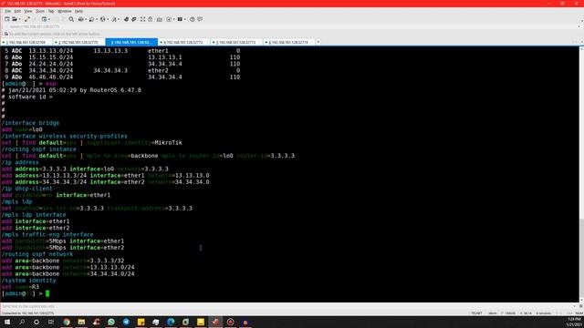Screen dimensions: 584x328
Task: Click the Encoding globe toolbar icon
Action: (102, 19)
